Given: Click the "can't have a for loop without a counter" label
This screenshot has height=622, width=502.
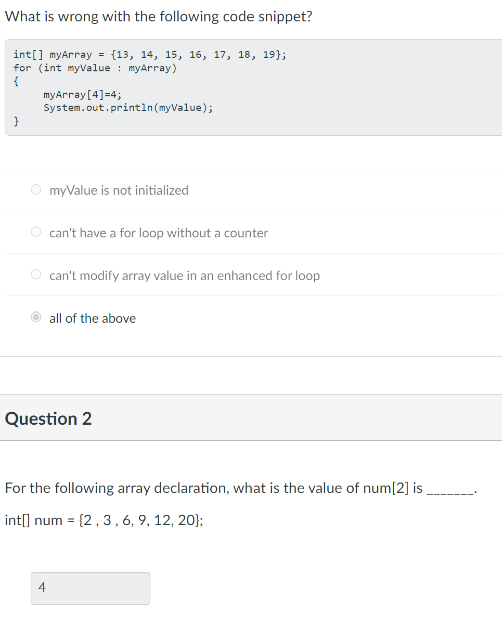Looking at the screenshot, I should (159, 233).
